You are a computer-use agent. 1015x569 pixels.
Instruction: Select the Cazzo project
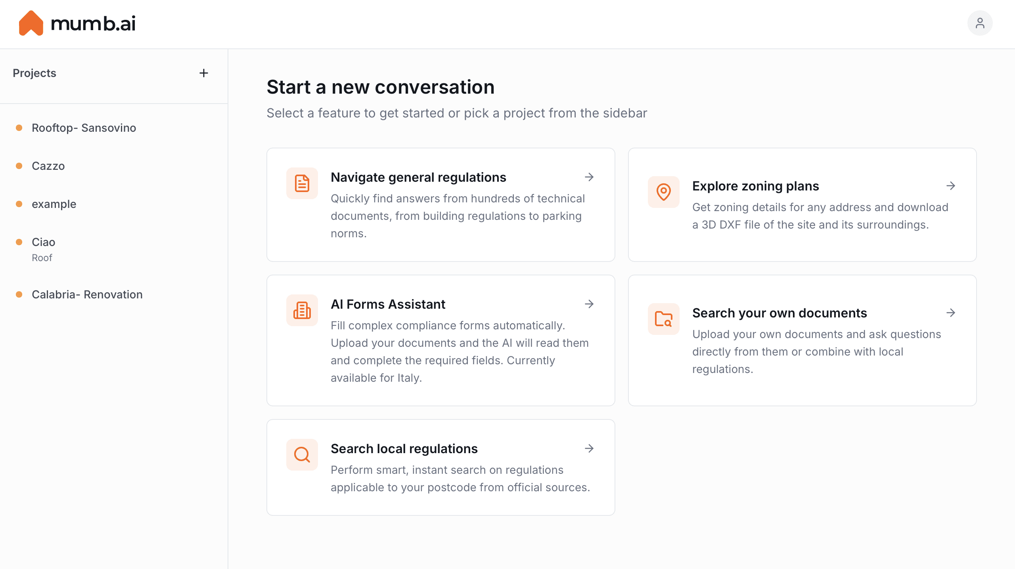click(x=48, y=166)
